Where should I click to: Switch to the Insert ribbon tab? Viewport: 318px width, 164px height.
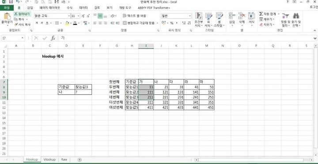(30, 7)
